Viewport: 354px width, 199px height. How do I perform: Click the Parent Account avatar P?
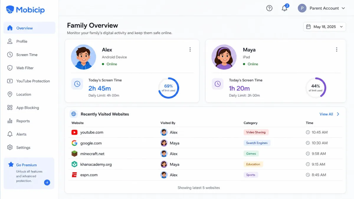302,8
